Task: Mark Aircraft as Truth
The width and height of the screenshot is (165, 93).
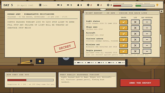Action: pos(123,34)
